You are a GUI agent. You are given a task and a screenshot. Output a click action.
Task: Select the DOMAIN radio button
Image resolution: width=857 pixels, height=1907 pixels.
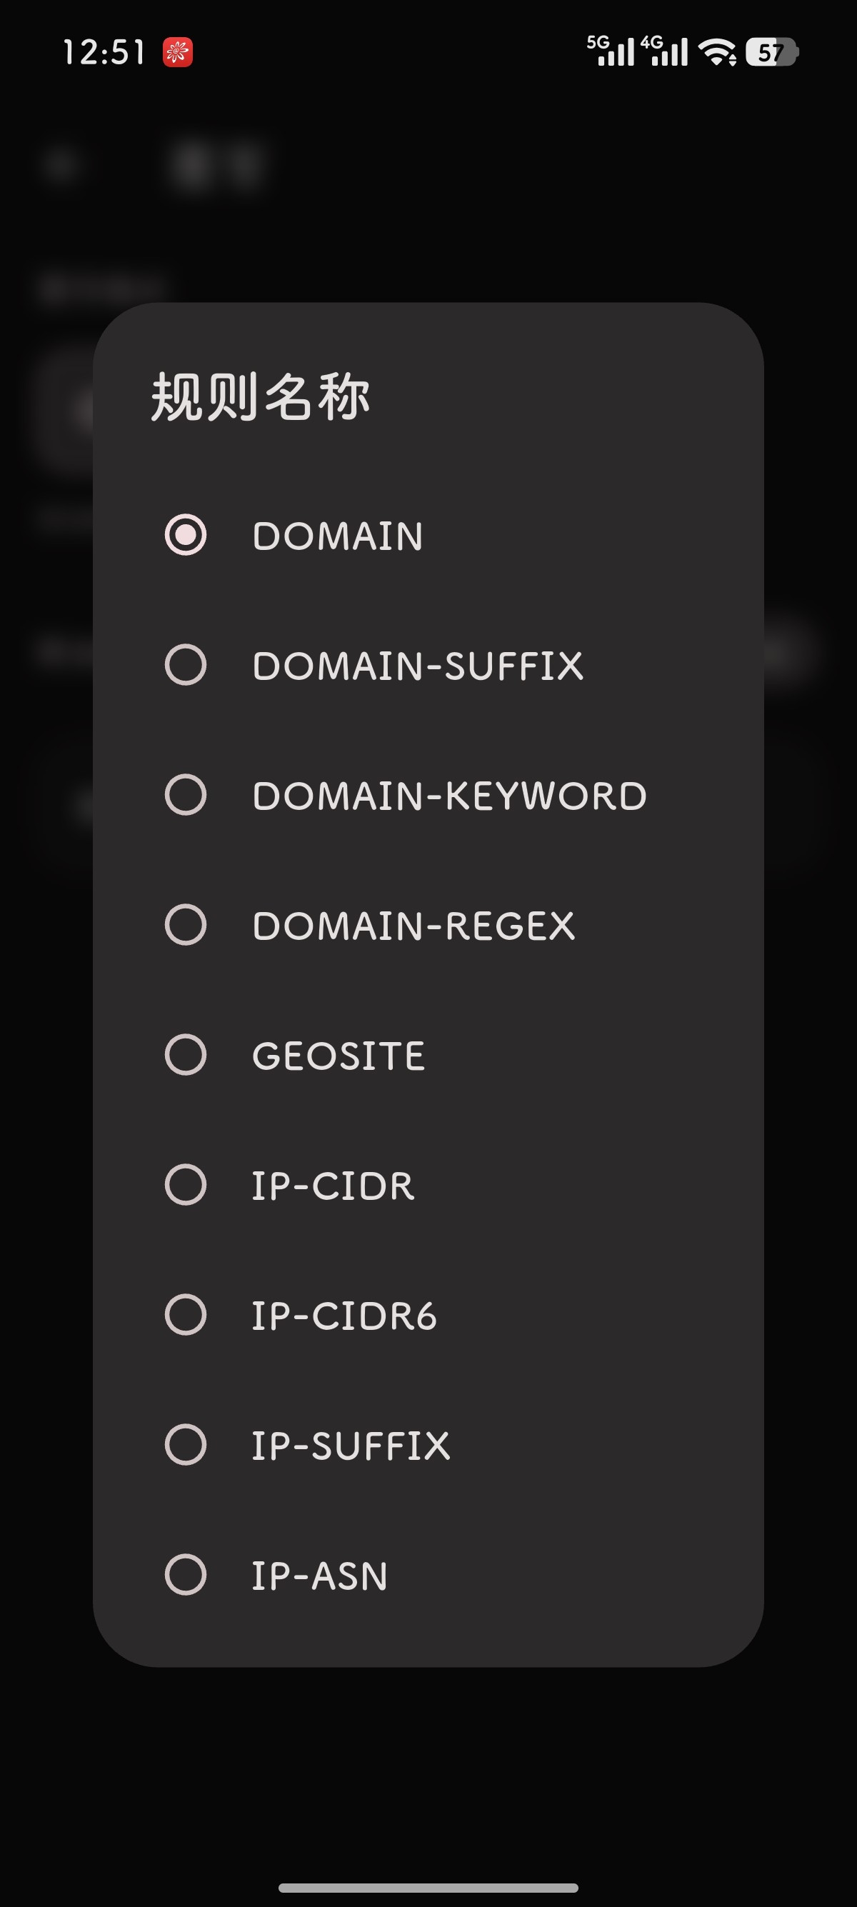pos(185,534)
